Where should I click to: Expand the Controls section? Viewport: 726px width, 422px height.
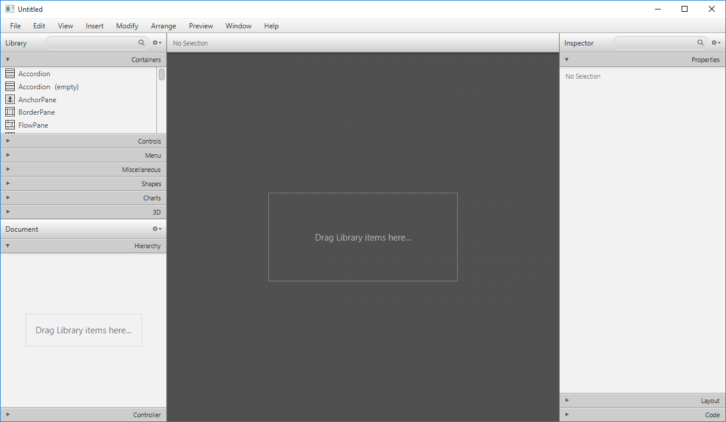click(8, 141)
